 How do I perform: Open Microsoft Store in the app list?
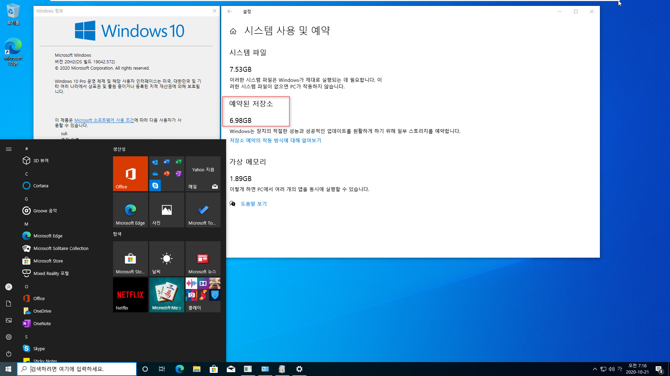point(63,261)
